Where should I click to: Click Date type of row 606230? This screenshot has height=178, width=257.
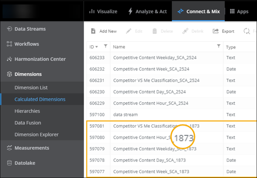pos(231,92)
